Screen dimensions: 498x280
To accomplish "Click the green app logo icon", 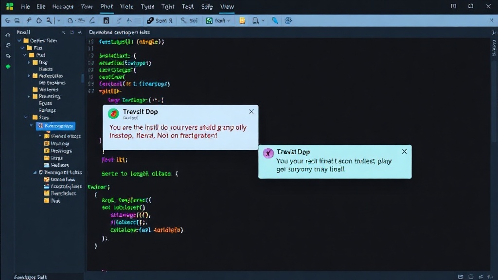I will pos(10,6).
